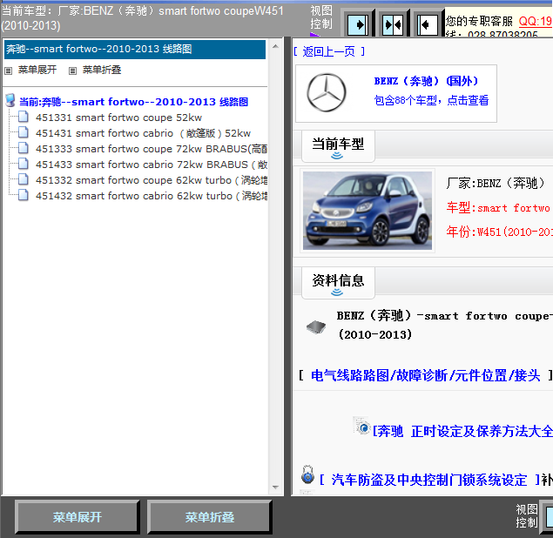The image size is (553, 538).
Task: Click 返回上一页 link
Action: point(328,52)
